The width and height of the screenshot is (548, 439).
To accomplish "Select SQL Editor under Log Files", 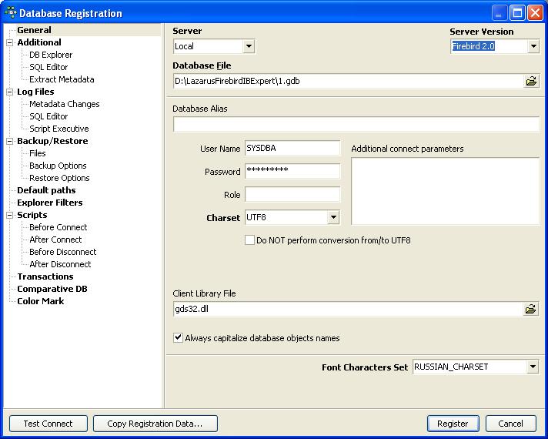I will pos(48,116).
